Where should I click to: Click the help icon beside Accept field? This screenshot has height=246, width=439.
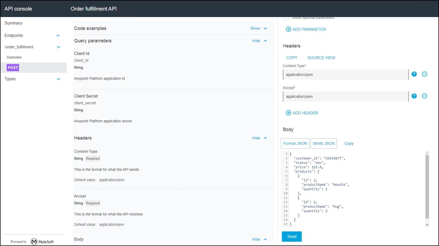(414, 96)
